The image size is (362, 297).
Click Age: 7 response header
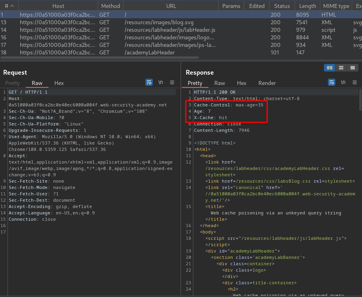tap(202, 111)
